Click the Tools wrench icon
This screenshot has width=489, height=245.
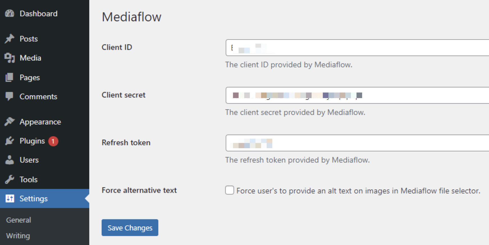click(x=10, y=179)
